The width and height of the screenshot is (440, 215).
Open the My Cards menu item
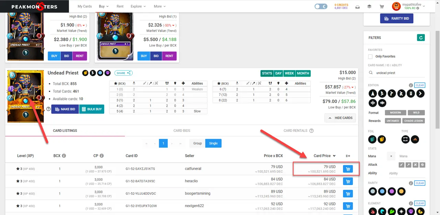tap(85, 7)
